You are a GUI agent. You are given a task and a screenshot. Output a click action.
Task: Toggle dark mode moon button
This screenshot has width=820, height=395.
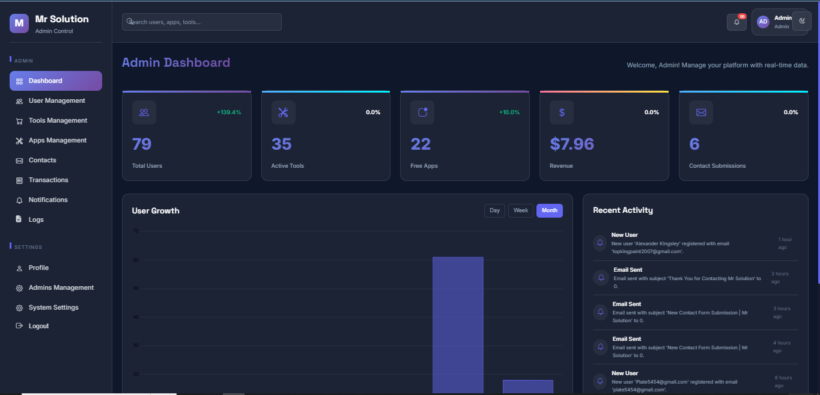(802, 21)
